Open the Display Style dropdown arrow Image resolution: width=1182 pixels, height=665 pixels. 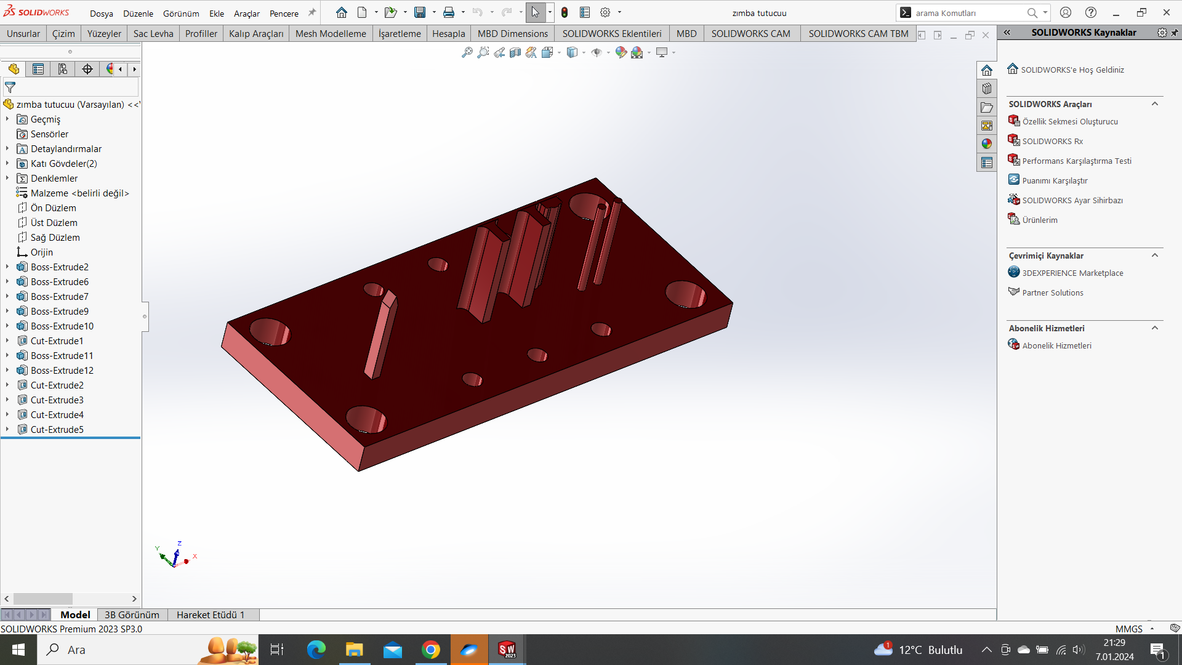click(584, 53)
